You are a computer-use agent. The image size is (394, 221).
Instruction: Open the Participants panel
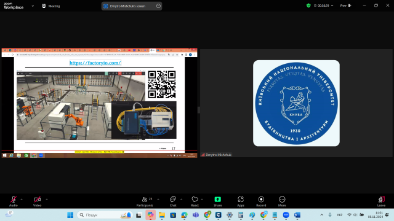point(145,201)
